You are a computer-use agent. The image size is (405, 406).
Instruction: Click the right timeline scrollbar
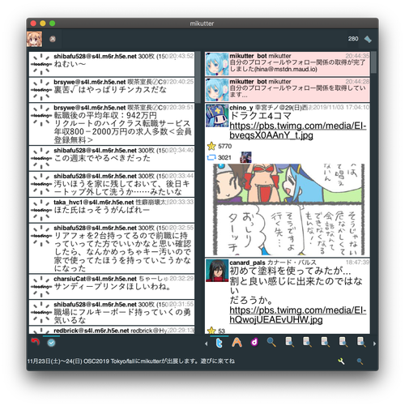tap(373, 62)
